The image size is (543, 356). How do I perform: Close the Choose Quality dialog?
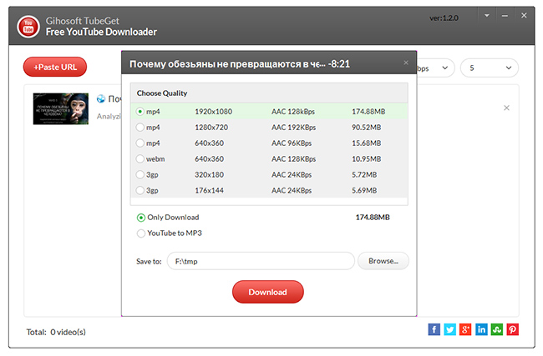[x=406, y=63]
